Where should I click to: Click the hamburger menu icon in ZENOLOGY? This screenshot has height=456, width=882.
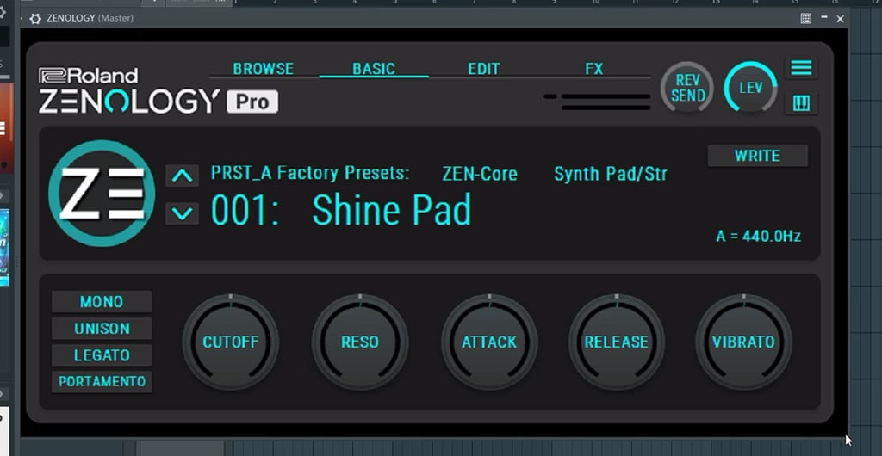(801, 68)
